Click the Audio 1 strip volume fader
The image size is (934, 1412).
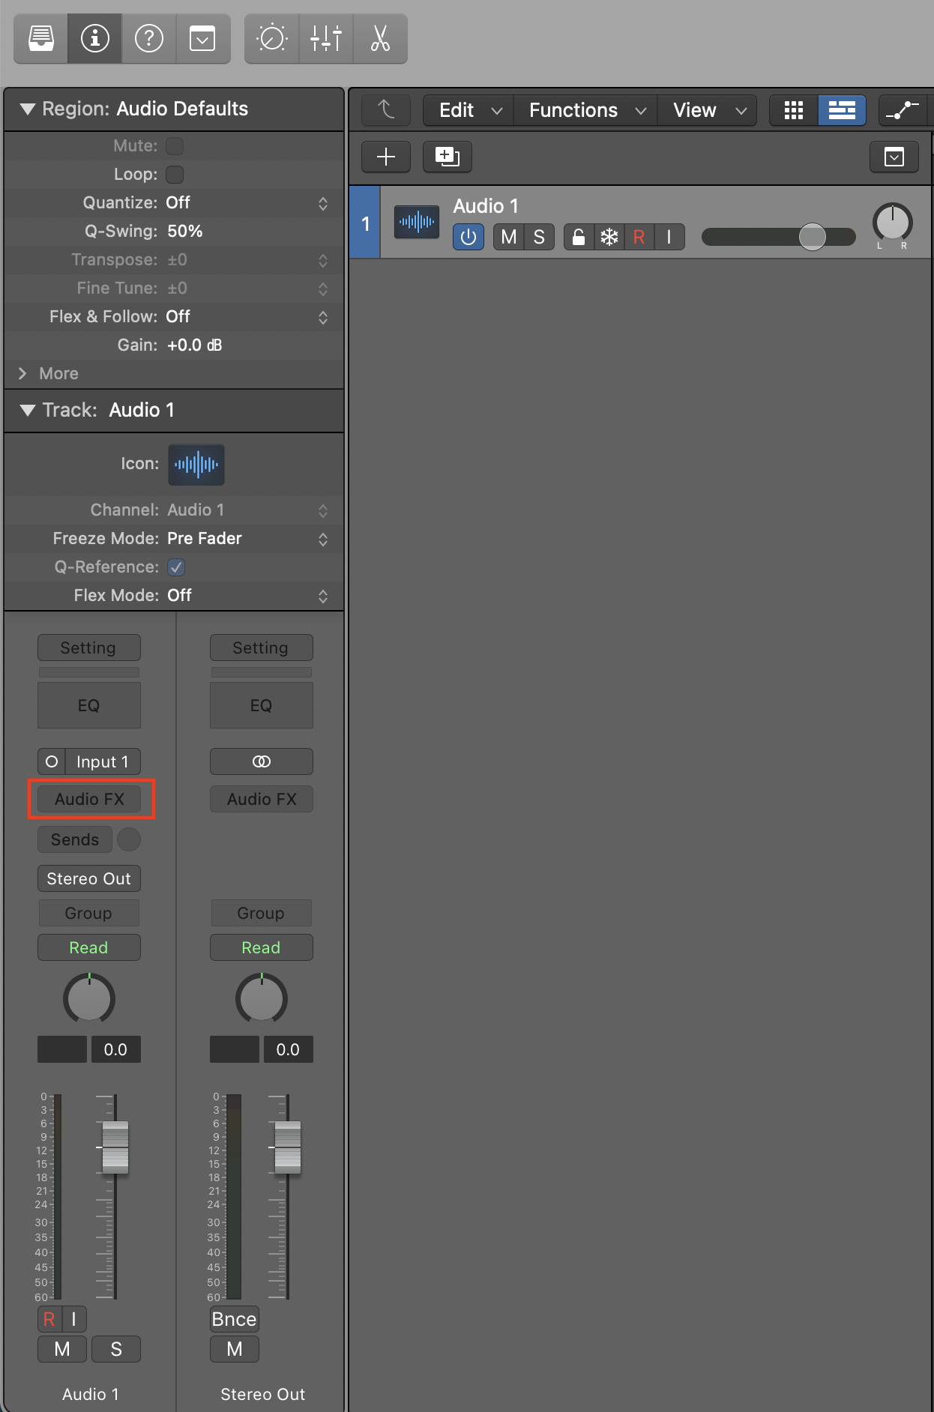115,1147
